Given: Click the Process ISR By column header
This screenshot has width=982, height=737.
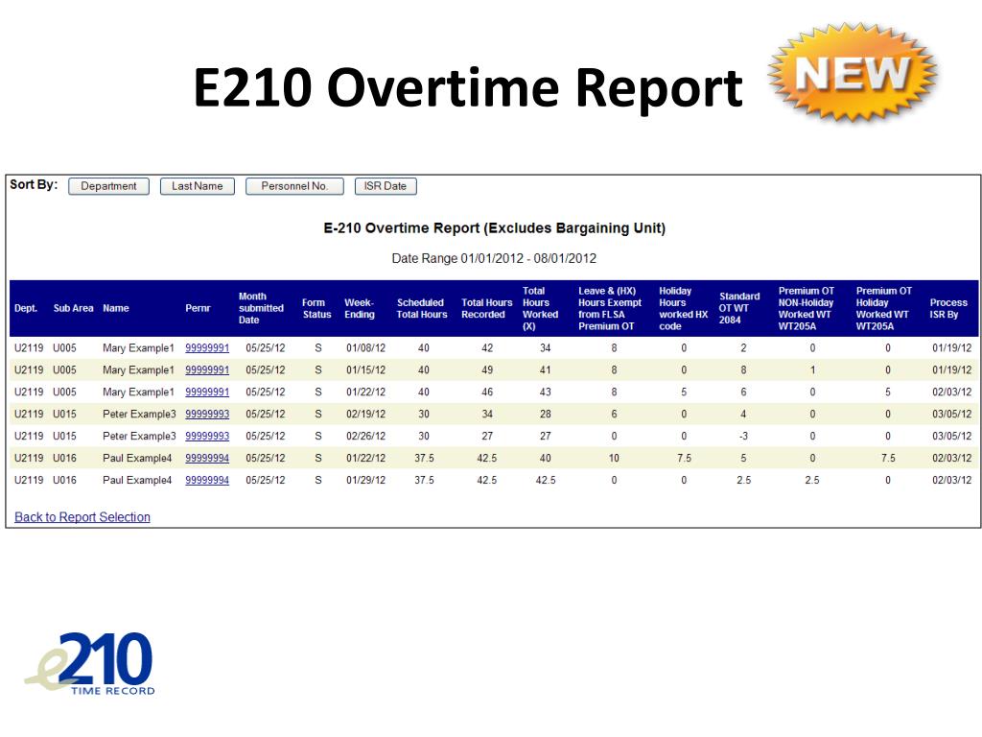Looking at the screenshot, I should pyautogui.click(x=948, y=308).
